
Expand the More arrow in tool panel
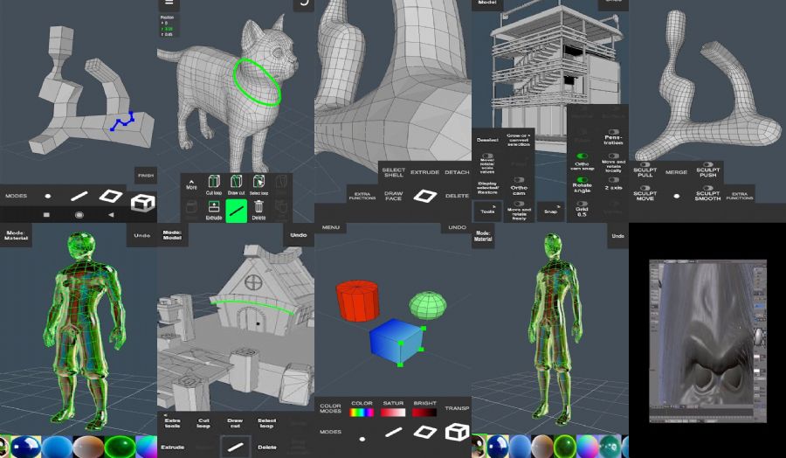point(191,183)
